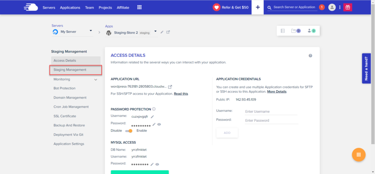Select Access Details in sidebar
Screen dimensions: 375x174
tap(76, 61)
